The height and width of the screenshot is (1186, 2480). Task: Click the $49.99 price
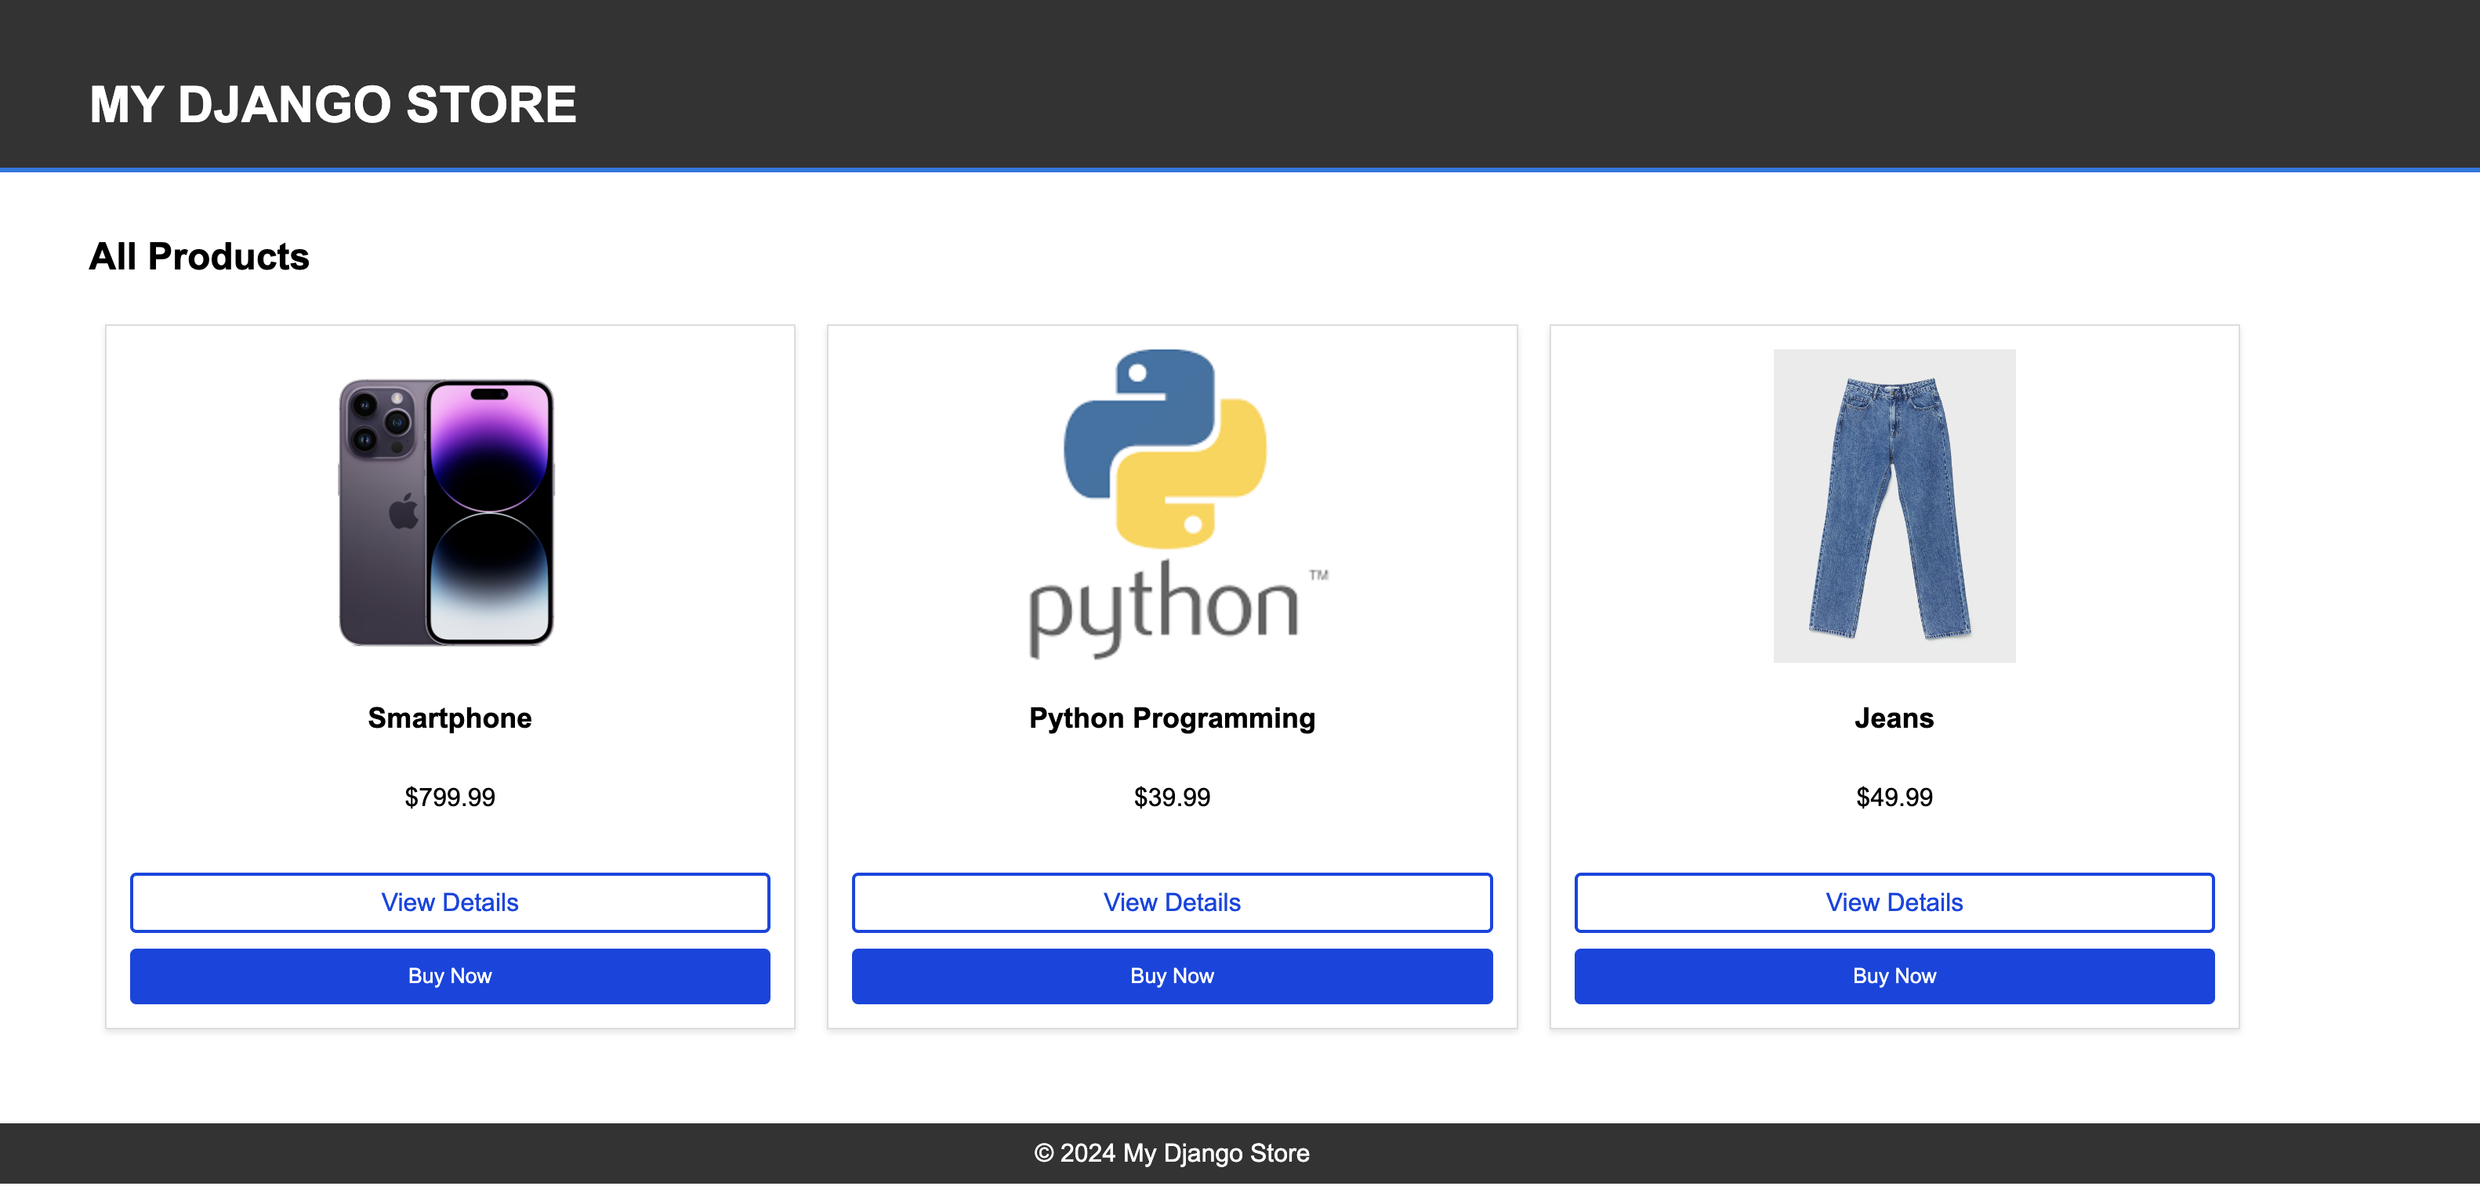click(1894, 797)
